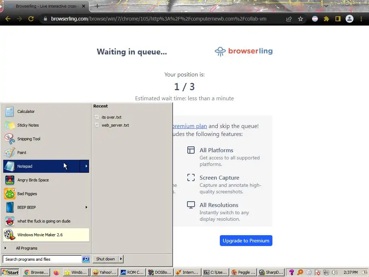The height and width of the screenshot is (277, 369).
Task: Click the smiley face tray icon
Action: (x=309, y=272)
